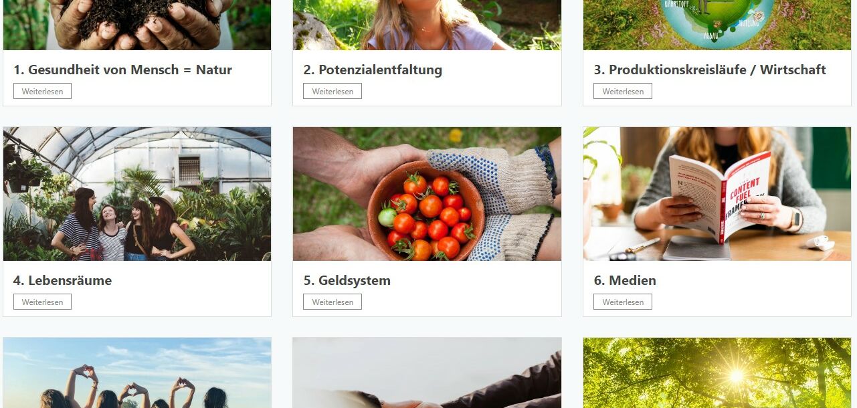Select the bowl of tomatoes photo
Image resolution: width=857 pixels, height=408 pixels.
(427, 194)
